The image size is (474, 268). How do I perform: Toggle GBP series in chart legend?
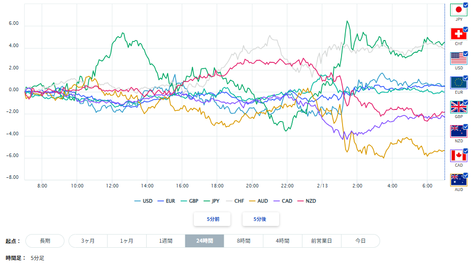click(189, 201)
